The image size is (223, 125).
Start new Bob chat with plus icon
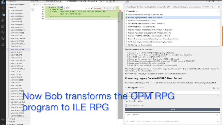click(x=206, y=1)
